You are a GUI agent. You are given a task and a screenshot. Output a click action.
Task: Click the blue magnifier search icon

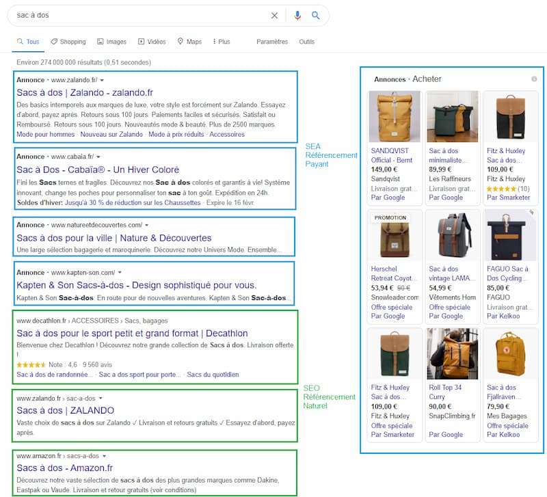(x=316, y=15)
